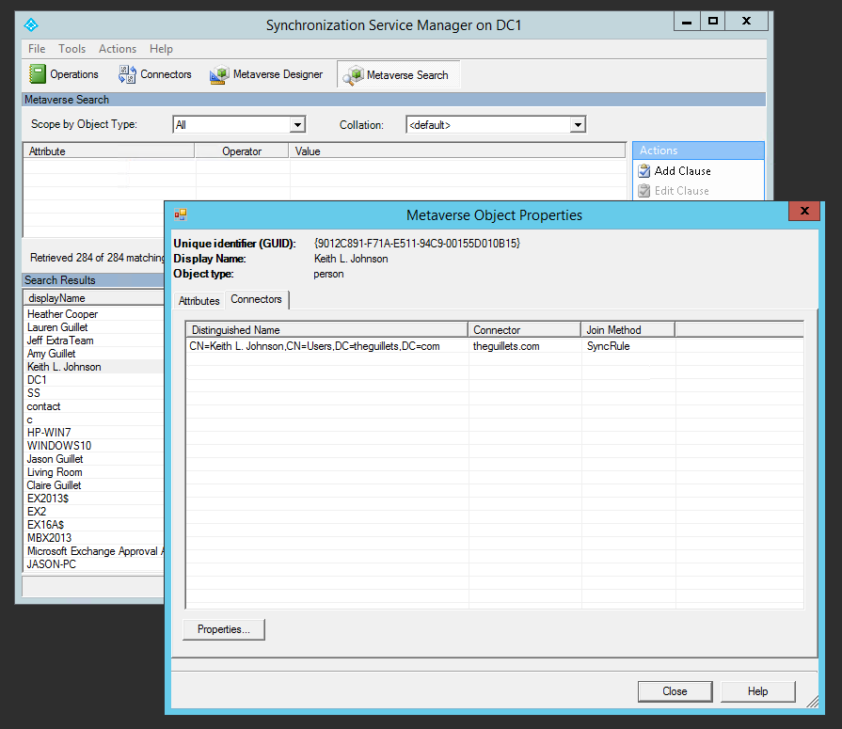Click the Help button in the dialog
842x729 pixels.
[757, 690]
